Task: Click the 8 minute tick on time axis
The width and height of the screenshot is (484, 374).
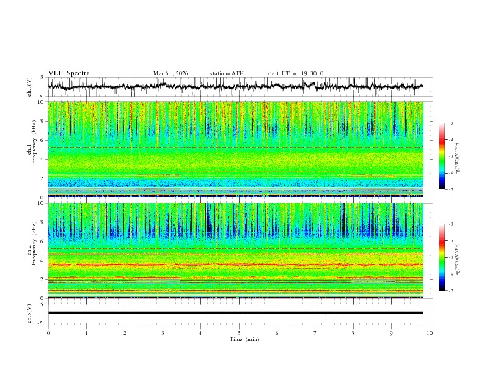Action: pyautogui.click(x=353, y=332)
